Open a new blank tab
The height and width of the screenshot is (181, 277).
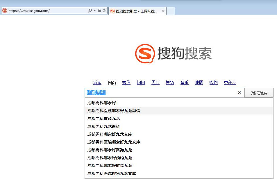pyautogui.click(x=171, y=11)
